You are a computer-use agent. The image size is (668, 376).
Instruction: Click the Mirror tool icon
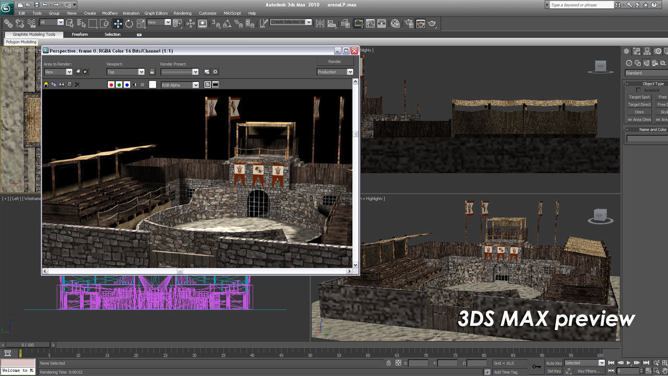pos(320,23)
